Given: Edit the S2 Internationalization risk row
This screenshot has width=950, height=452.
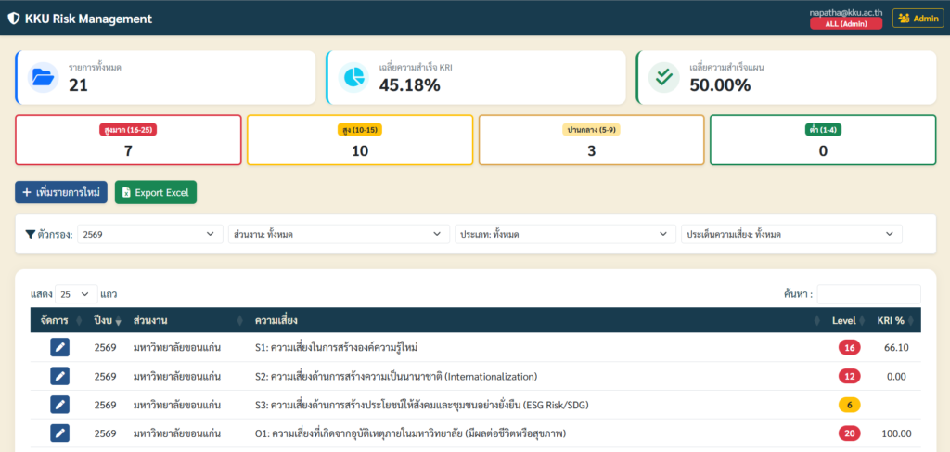Looking at the screenshot, I should tap(59, 376).
